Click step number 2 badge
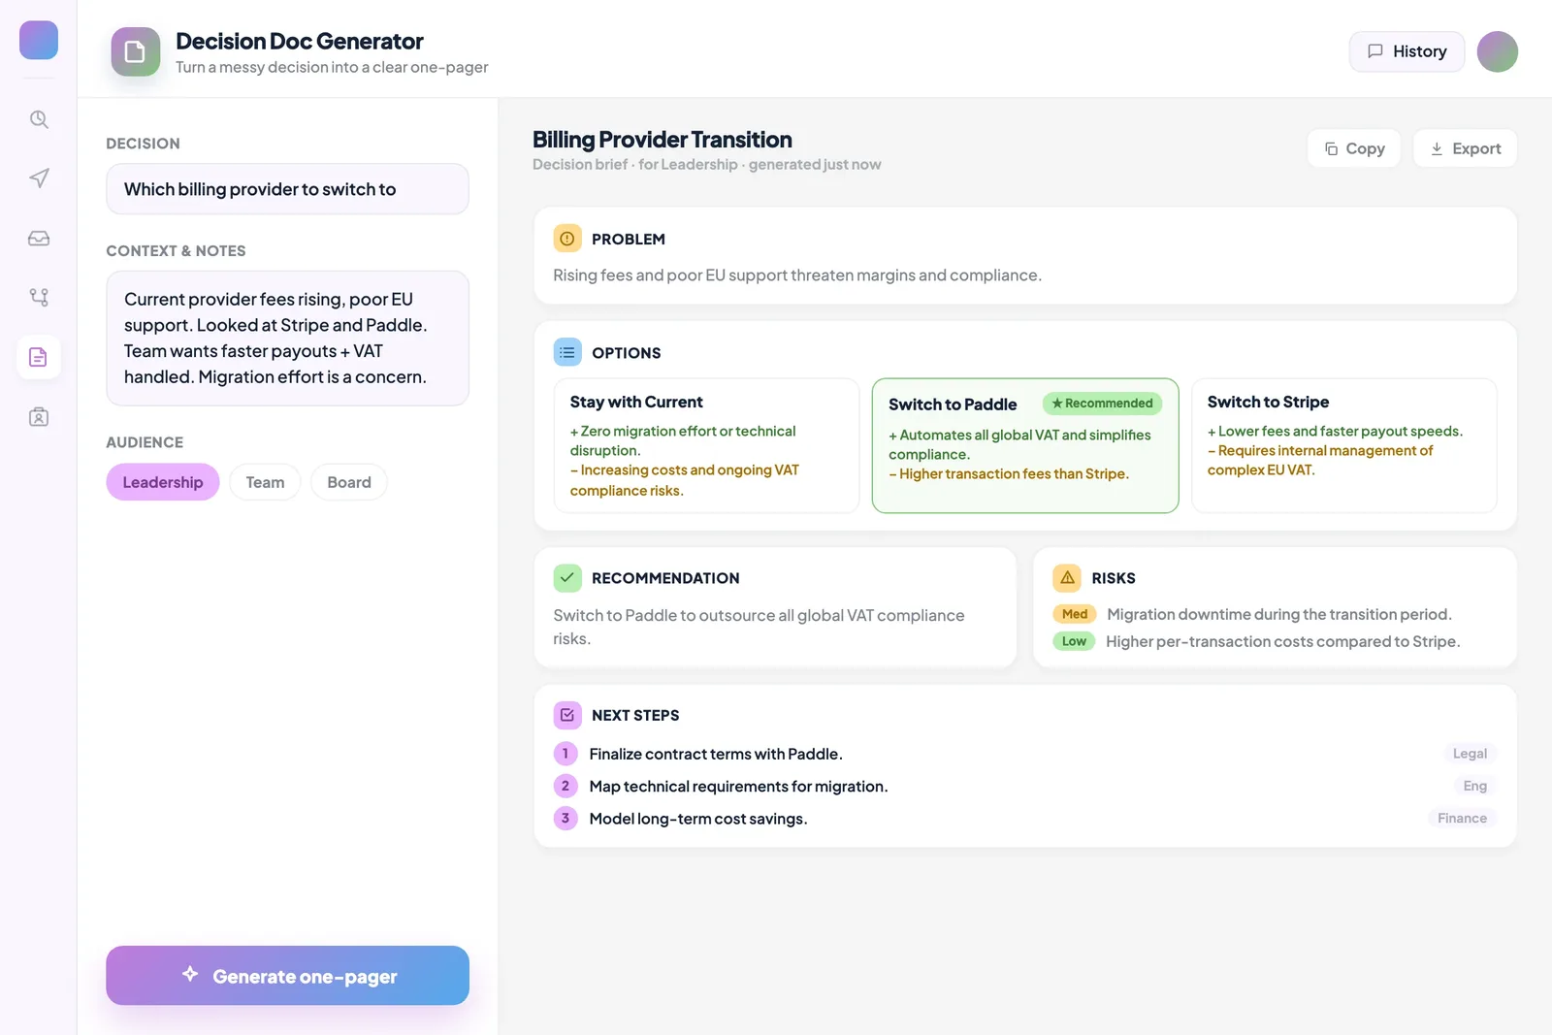The image size is (1552, 1035). click(566, 786)
